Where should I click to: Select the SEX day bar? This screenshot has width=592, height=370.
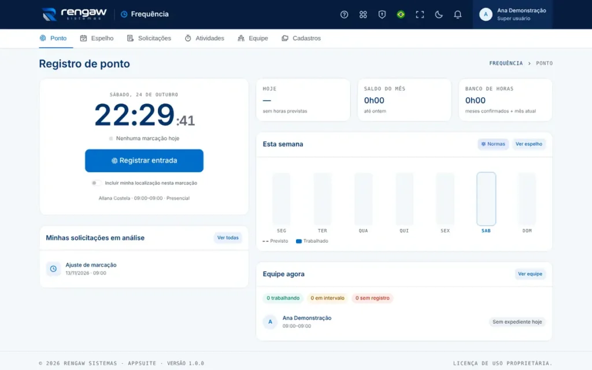(445, 199)
